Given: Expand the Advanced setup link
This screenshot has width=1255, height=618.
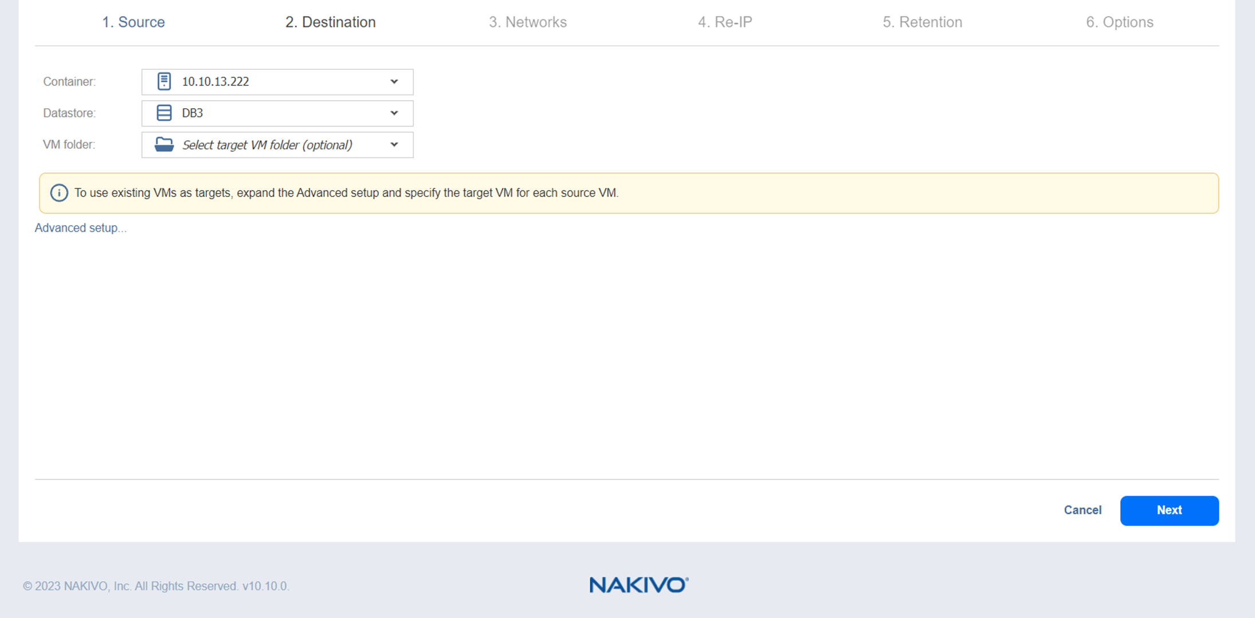Looking at the screenshot, I should [x=80, y=228].
